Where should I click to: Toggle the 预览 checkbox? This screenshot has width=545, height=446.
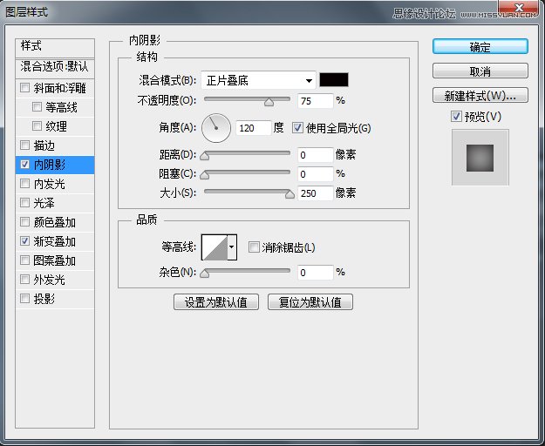pos(456,116)
